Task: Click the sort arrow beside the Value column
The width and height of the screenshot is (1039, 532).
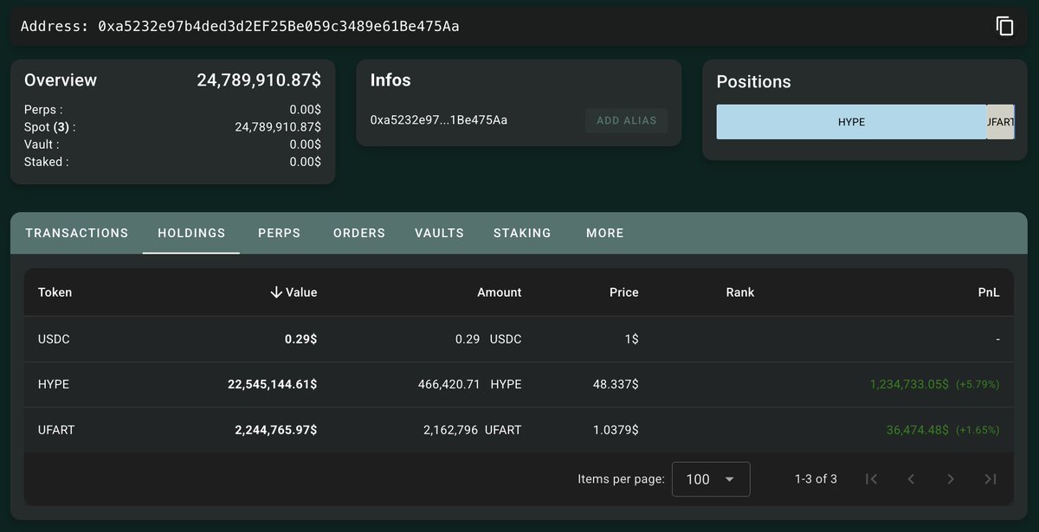Action: [276, 292]
